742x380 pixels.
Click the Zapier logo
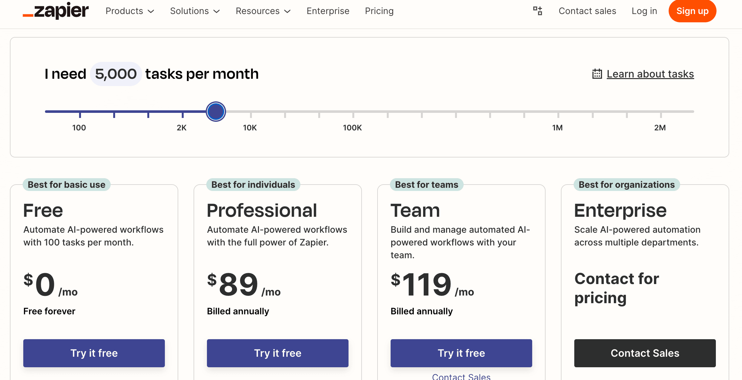(56, 11)
